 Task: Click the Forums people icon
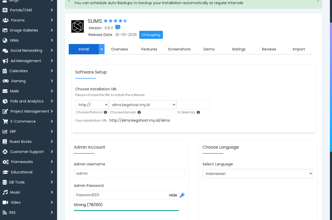(x=5, y=20)
